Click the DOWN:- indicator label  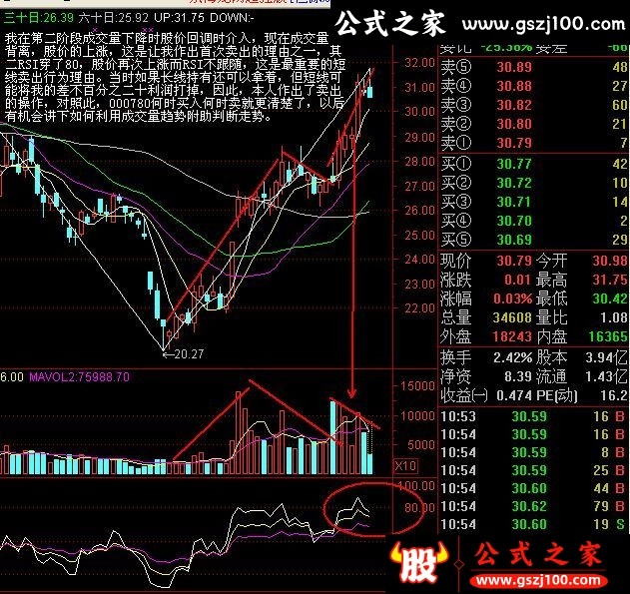[x=232, y=18]
